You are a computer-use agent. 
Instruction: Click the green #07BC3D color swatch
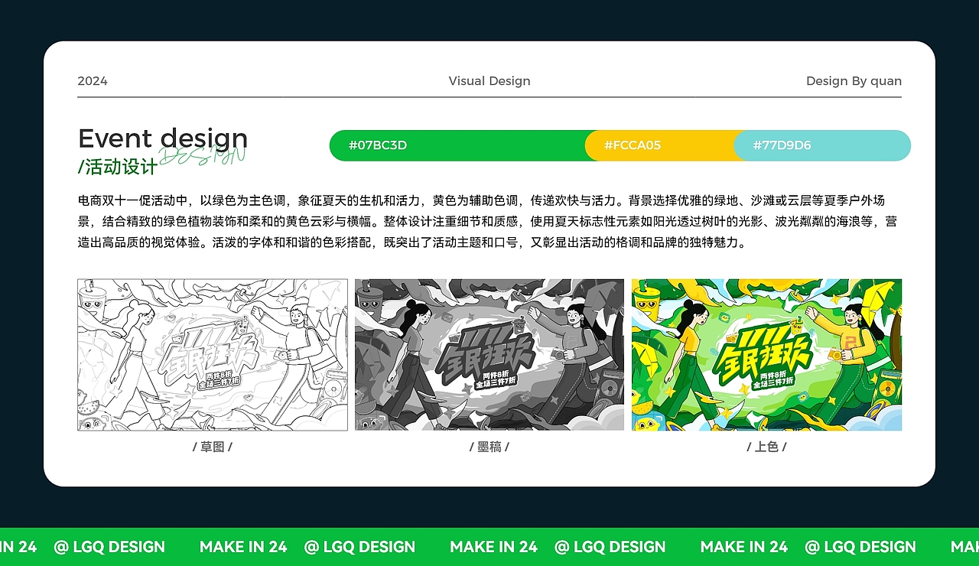[457, 145]
